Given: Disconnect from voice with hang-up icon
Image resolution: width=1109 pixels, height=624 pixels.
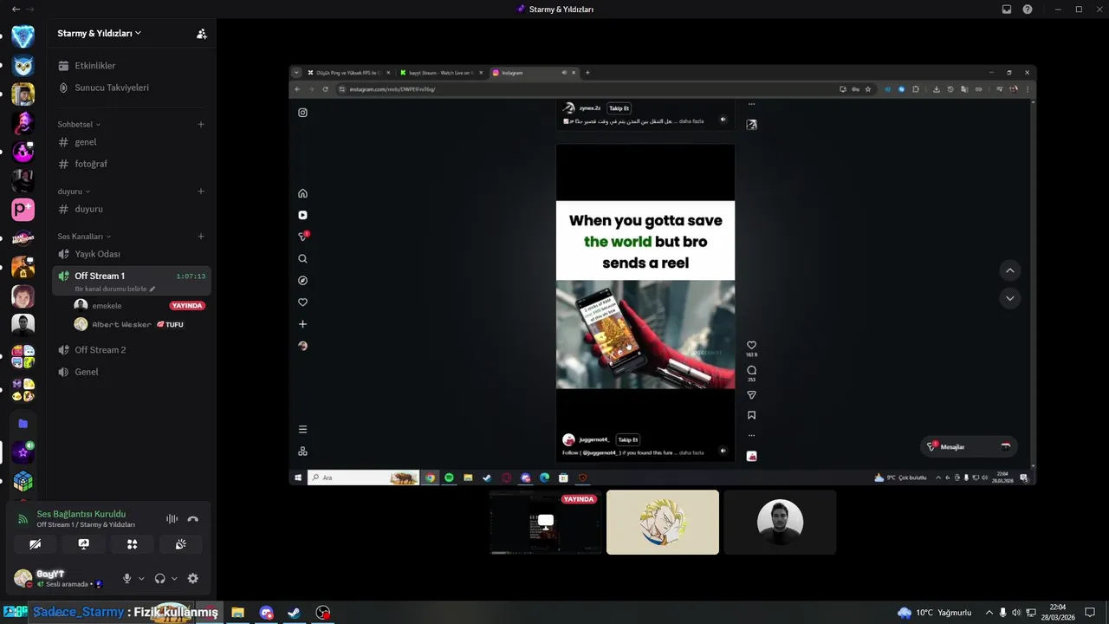Looking at the screenshot, I should tap(193, 519).
